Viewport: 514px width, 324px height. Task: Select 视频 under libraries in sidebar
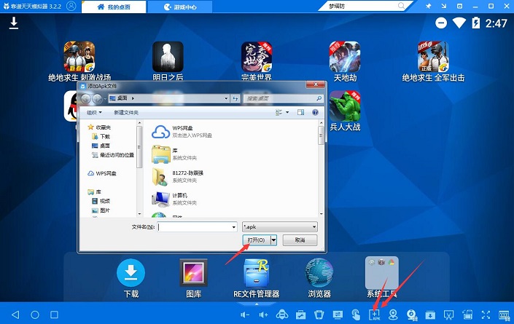click(x=101, y=201)
